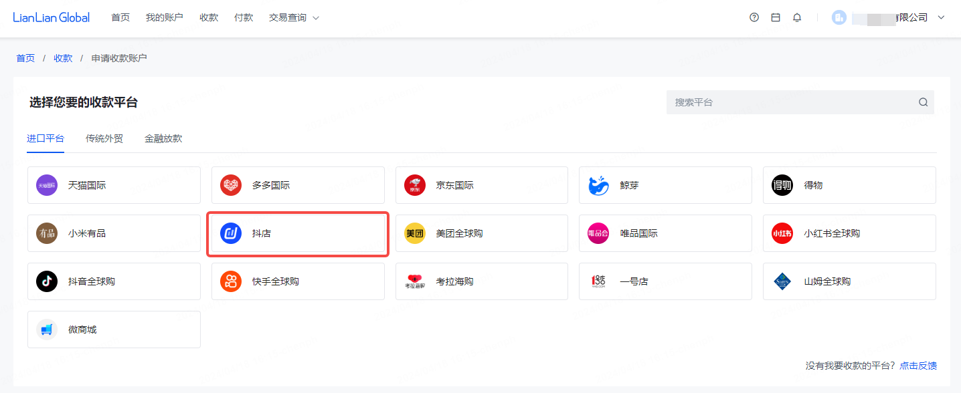
Task: Click the search magnifier icon
Action: (x=923, y=102)
